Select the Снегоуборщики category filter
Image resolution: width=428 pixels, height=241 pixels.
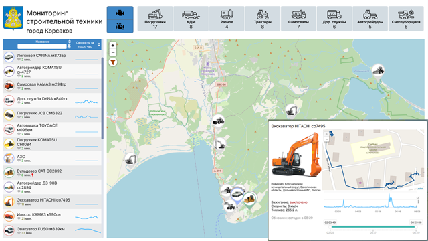coord(406,19)
